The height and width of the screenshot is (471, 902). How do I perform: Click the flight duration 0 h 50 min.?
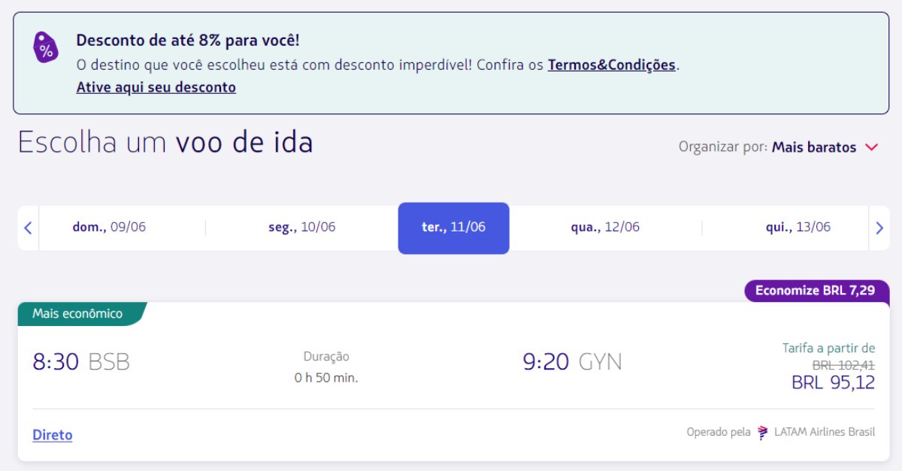pyautogui.click(x=326, y=378)
